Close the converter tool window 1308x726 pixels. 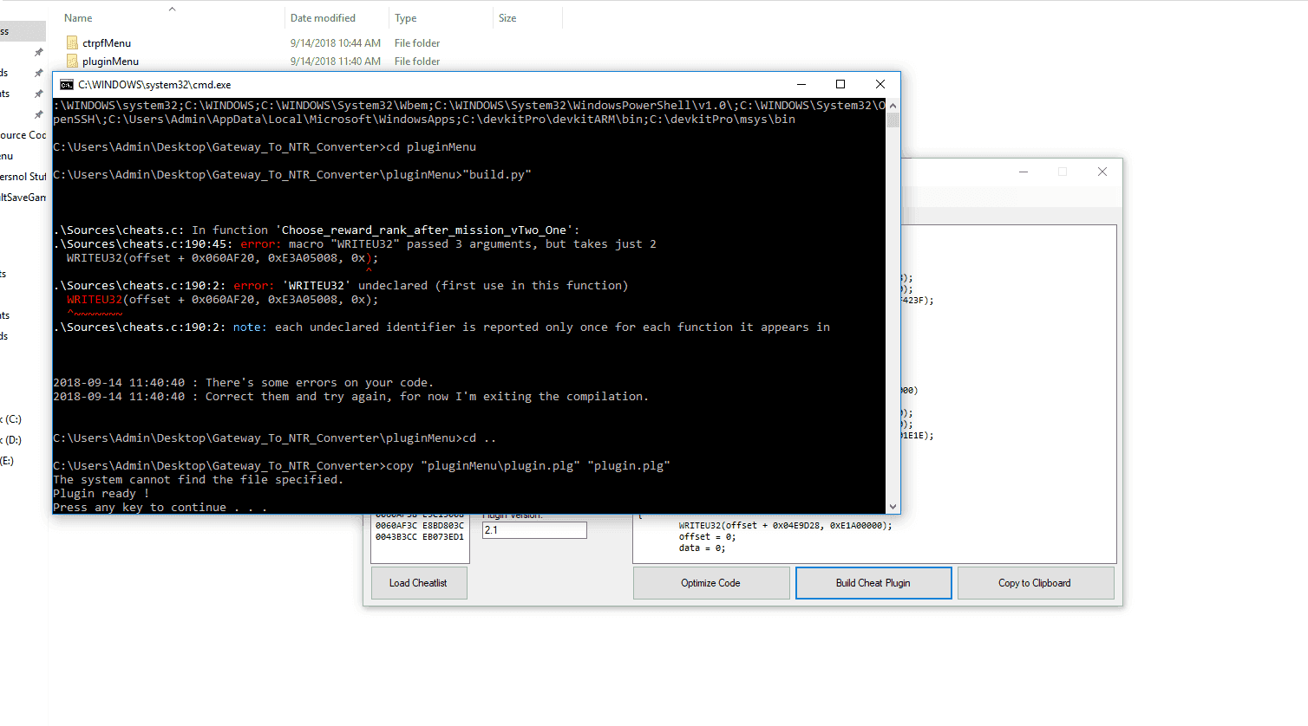click(1102, 172)
